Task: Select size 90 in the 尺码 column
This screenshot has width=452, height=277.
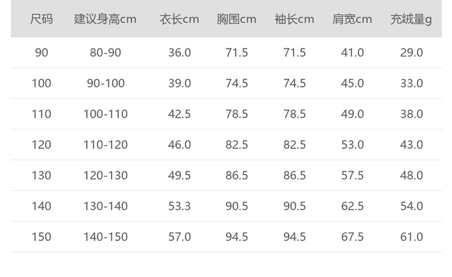Action: tap(41, 53)
